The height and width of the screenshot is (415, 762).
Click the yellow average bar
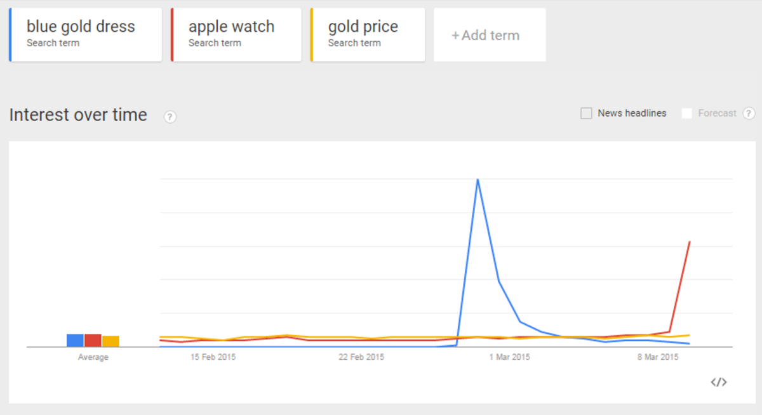click(110, 341)
